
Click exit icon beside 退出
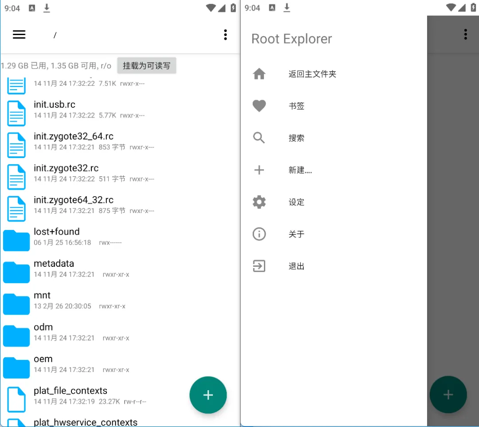259,266
